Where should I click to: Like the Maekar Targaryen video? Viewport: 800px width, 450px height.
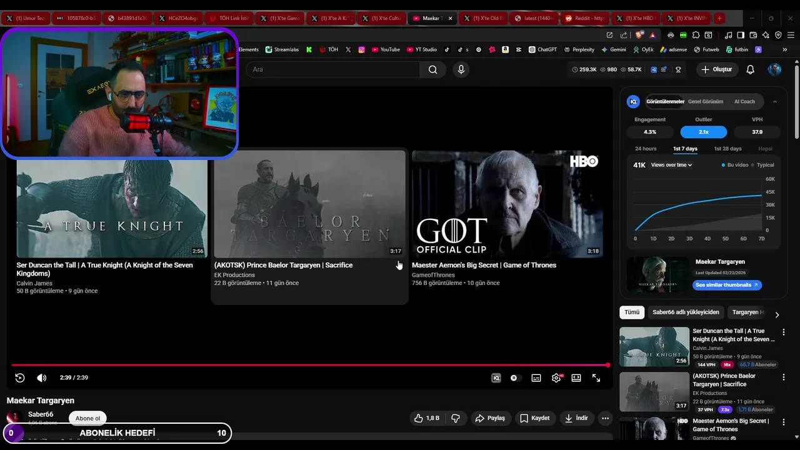pyautogui.click(x=426, y=418)
